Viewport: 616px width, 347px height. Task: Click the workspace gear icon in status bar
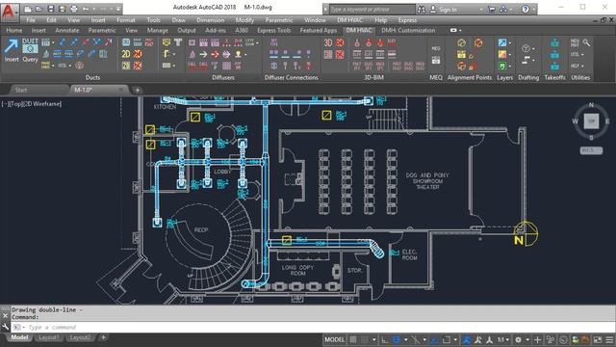point(519,339)
